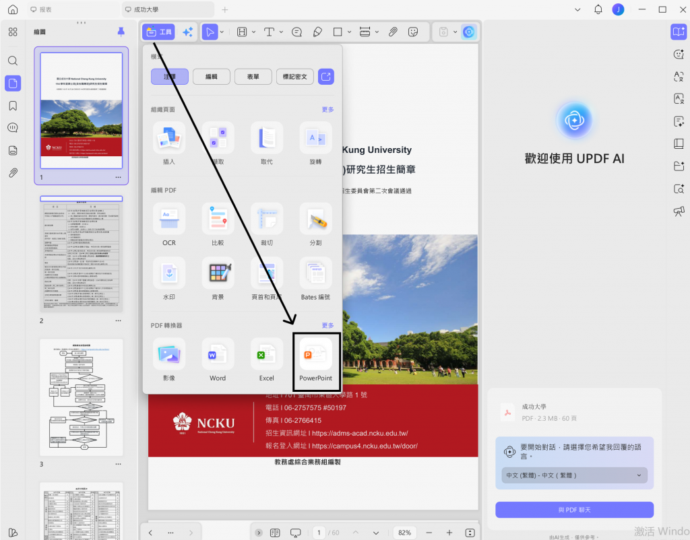
Task: Open page 1 thumbnail options menu
Action: point(119,178)
